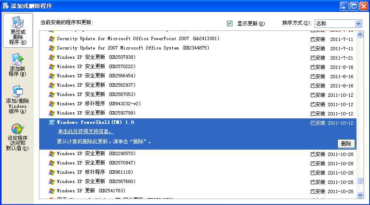370x205 pixels.
Task: Click icon beside Windows XP update KB2567053
Action: tap(52, 95)
